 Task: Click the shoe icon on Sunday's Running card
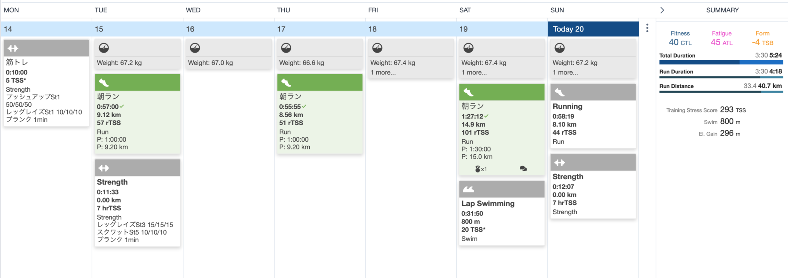point(559,92)
